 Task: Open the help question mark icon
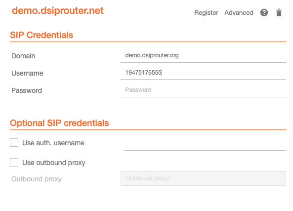coord(264,13)
